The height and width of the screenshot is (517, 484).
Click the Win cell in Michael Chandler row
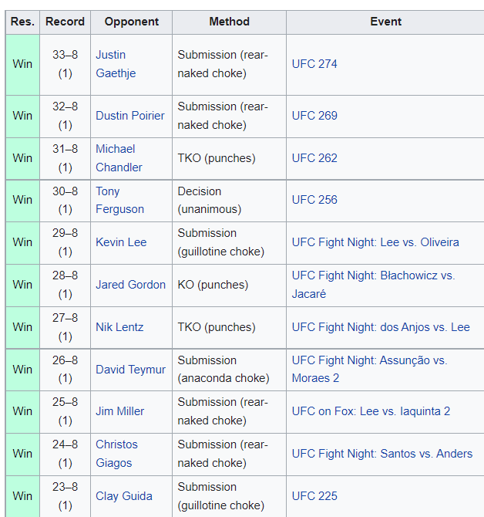tap(22, 158)
